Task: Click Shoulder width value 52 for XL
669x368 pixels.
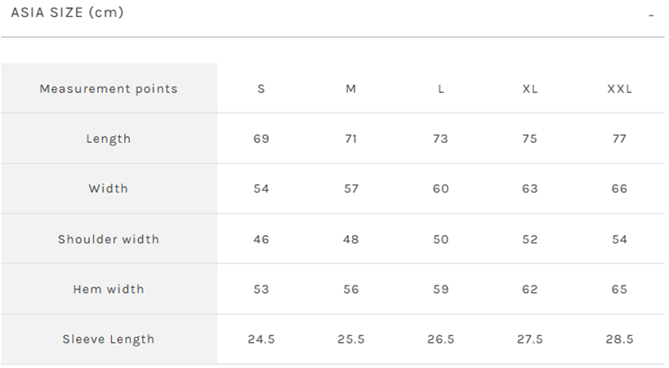Action: tap(530, 239)
